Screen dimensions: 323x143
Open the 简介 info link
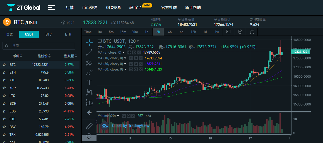click(68, 22)
